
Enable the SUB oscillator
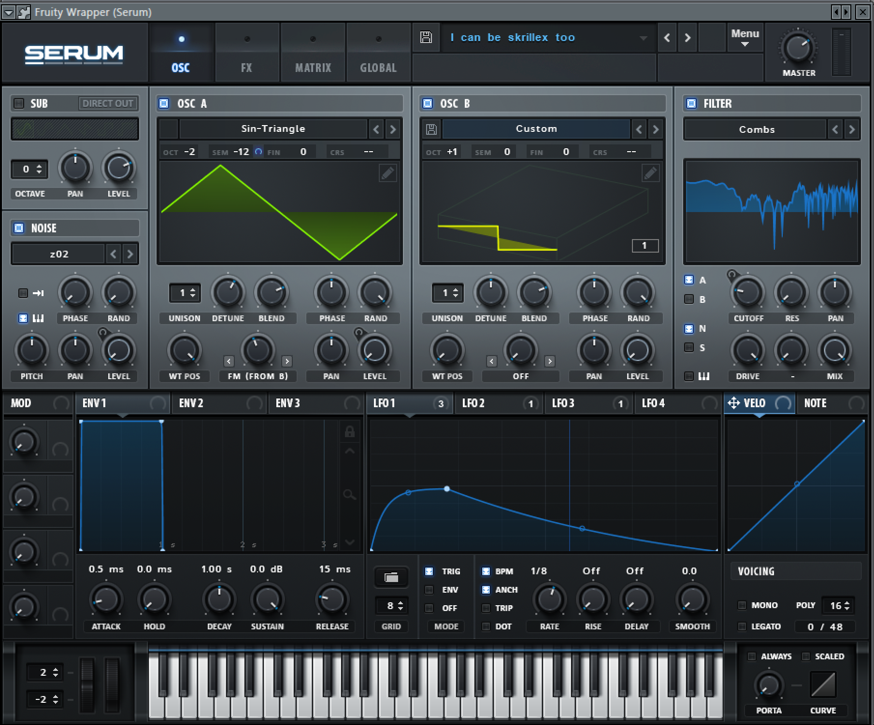pyautogui.click(x=19, y=103)
